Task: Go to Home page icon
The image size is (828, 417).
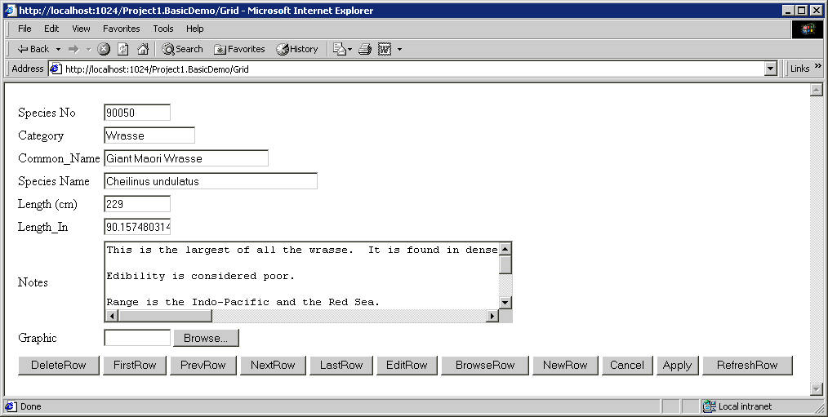Action: pyautogui.click(x=143, y=49)
